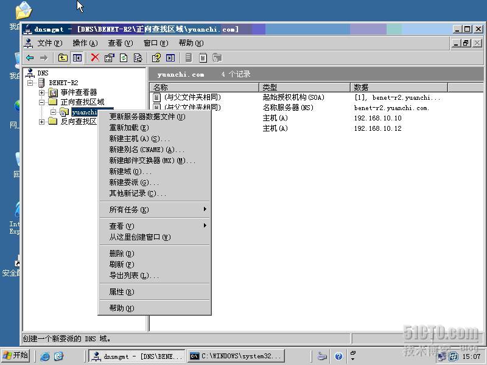
Task: Choose 删除 from context menu
Action: 155,254
